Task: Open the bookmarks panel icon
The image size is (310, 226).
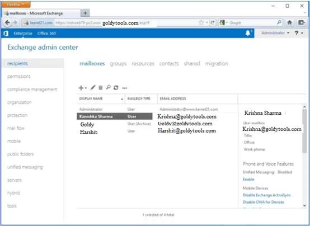Action: (x=302, y=22)
